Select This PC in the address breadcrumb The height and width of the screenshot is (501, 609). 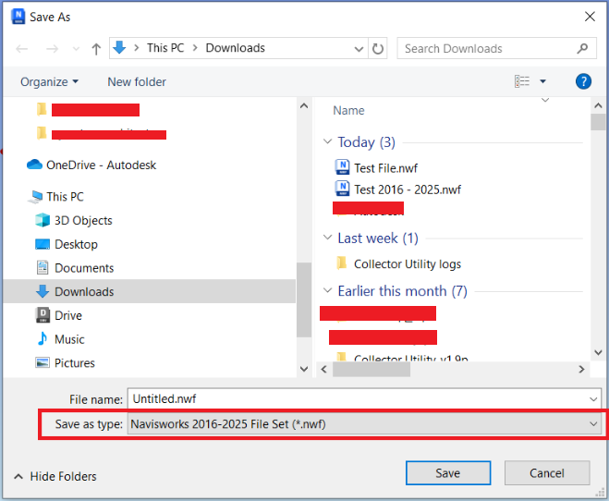click(165, 48)
